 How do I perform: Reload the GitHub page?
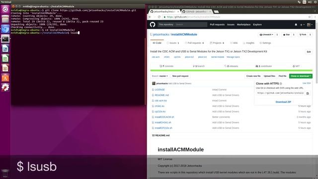click(159, 17)
